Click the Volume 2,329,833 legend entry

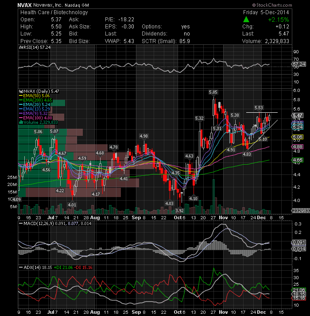38,122
